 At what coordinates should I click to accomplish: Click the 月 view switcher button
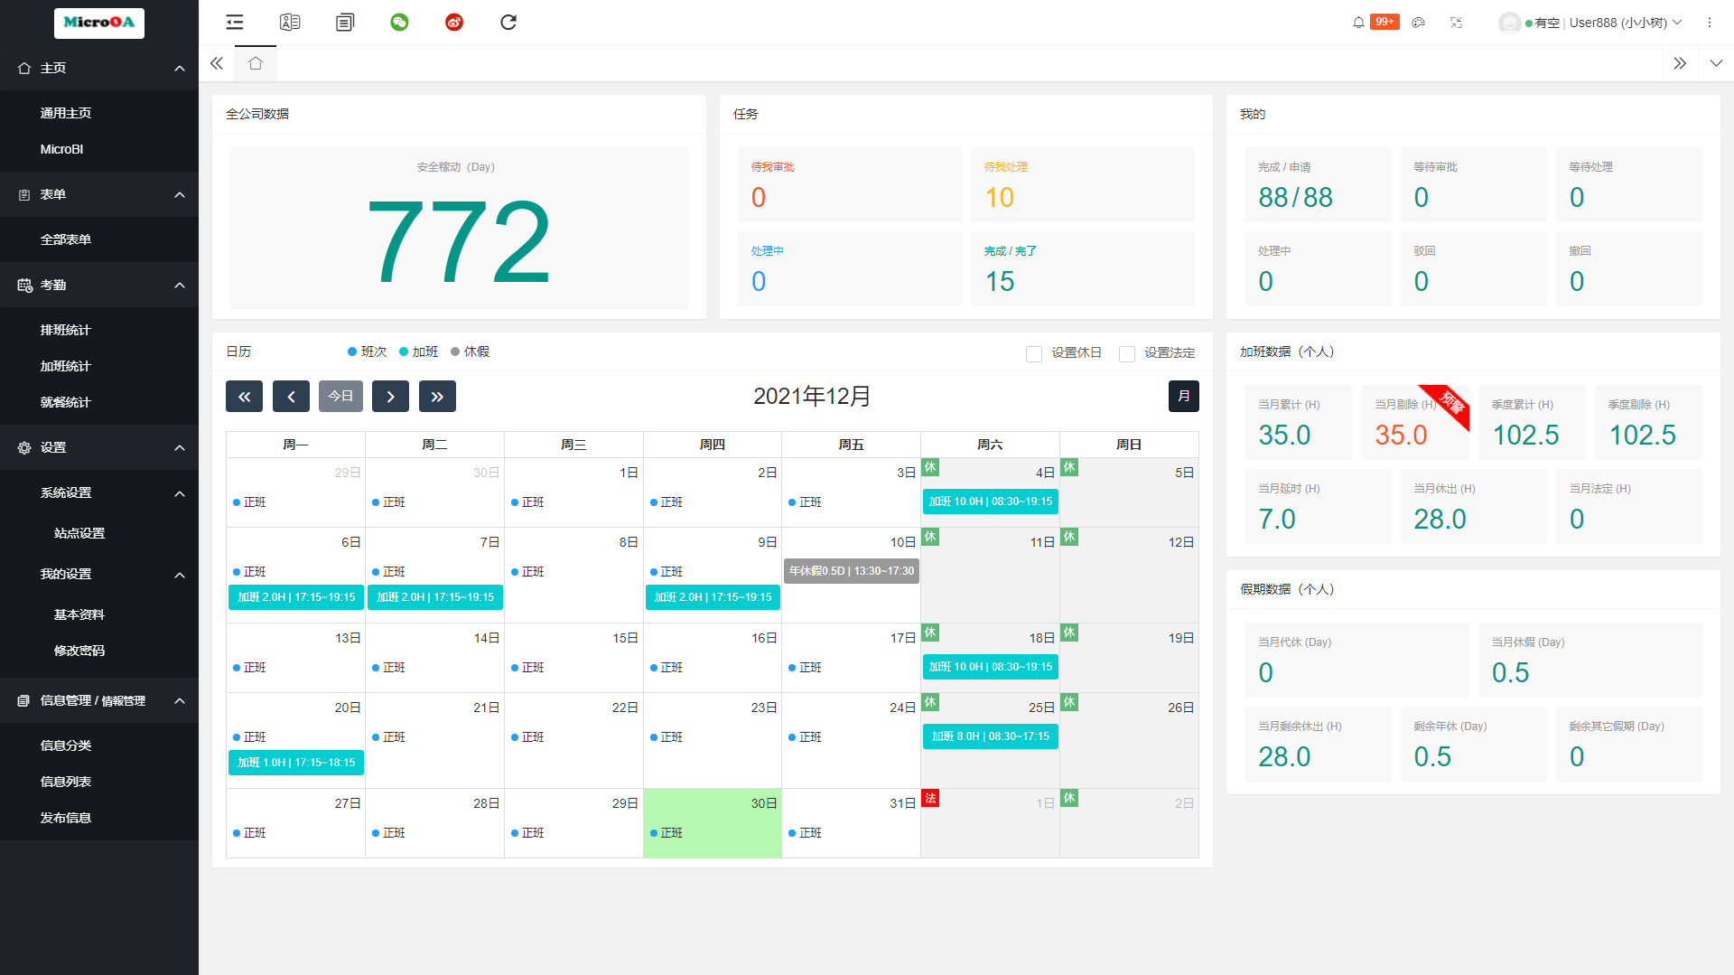click(x=1183, y=396)
